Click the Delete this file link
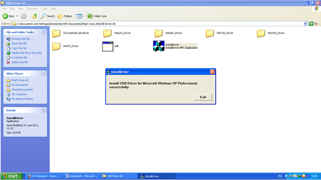The height and width of the screenshot is (180, 321). (19, 62)
